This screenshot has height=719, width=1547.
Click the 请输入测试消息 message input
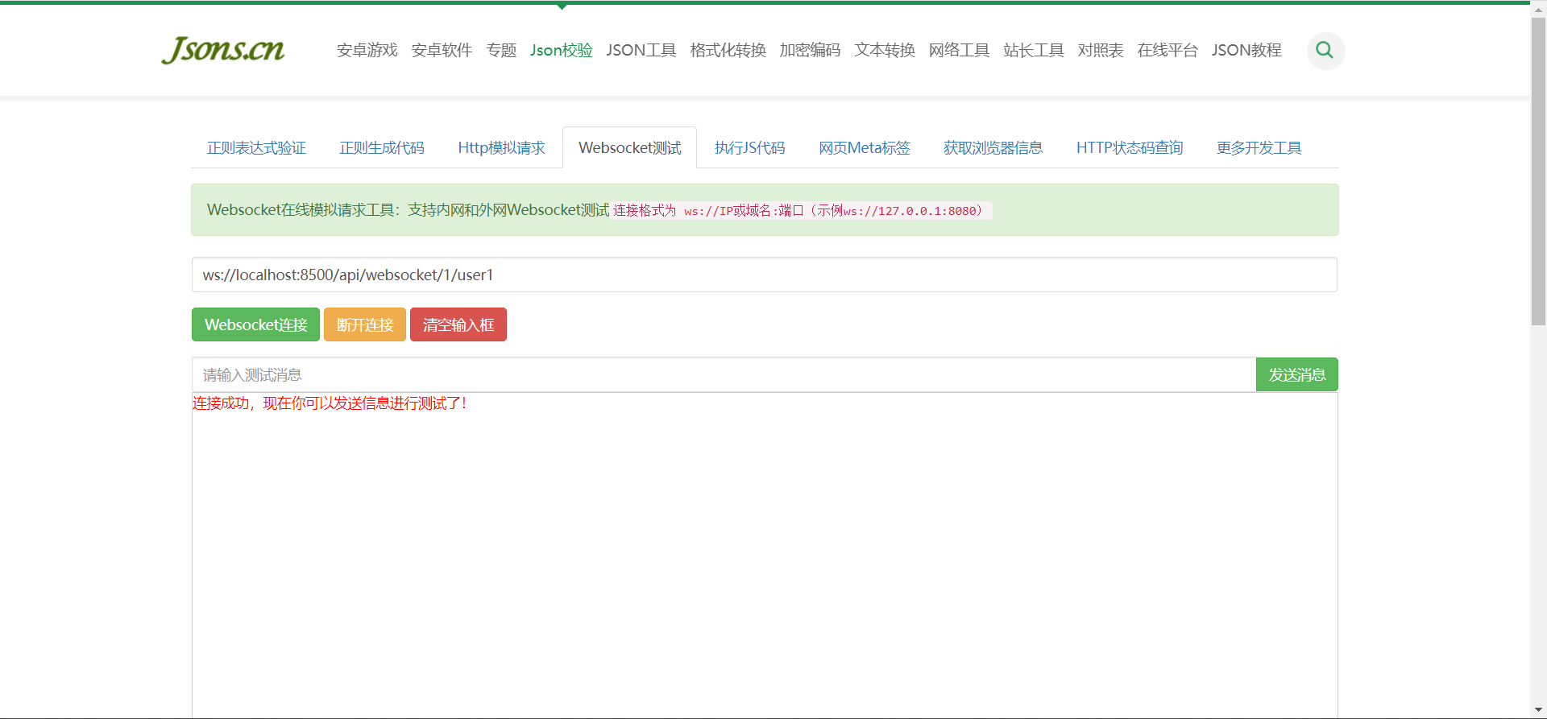pyautogui.click(x=724, y=374)
